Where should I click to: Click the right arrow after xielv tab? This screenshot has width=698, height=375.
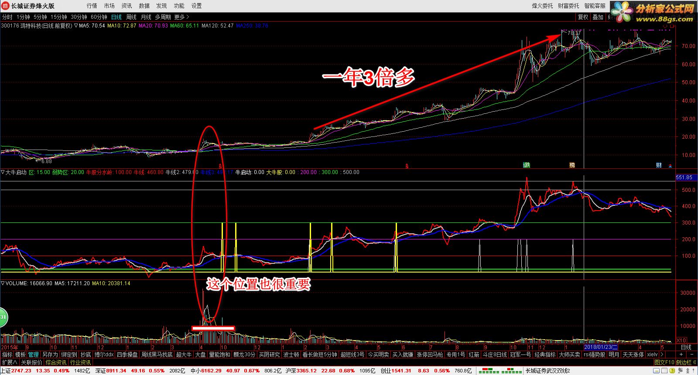(x=662, y=355)
